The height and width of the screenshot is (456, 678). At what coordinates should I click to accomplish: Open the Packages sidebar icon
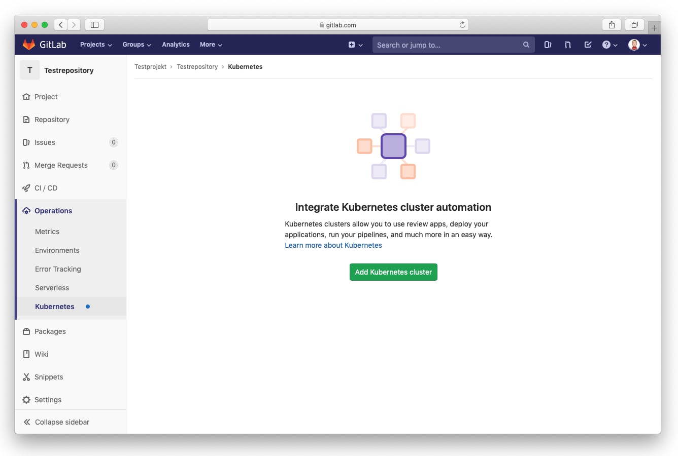[x=26, y=331]
